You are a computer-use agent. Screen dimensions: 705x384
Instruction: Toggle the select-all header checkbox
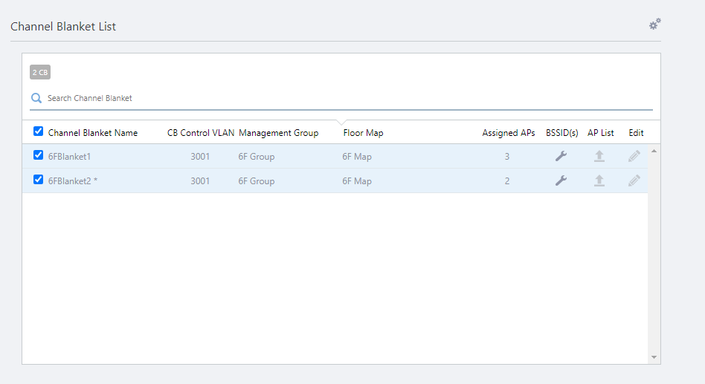click(38, 131)
